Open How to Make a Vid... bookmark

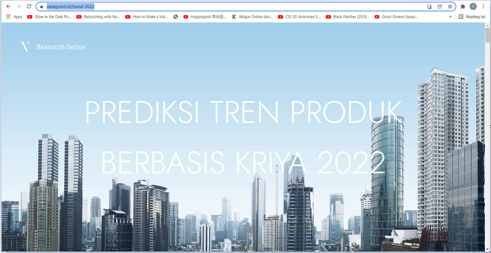(148, 17)
